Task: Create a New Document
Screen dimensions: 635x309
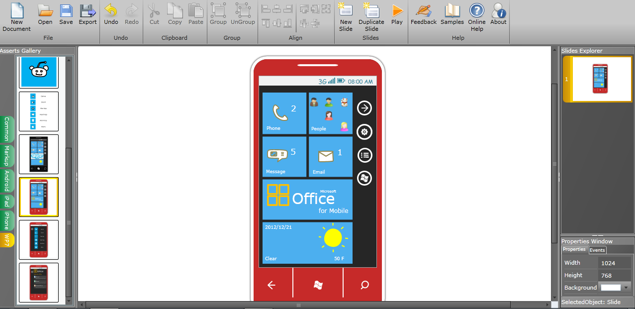Action: pos(17,17)
